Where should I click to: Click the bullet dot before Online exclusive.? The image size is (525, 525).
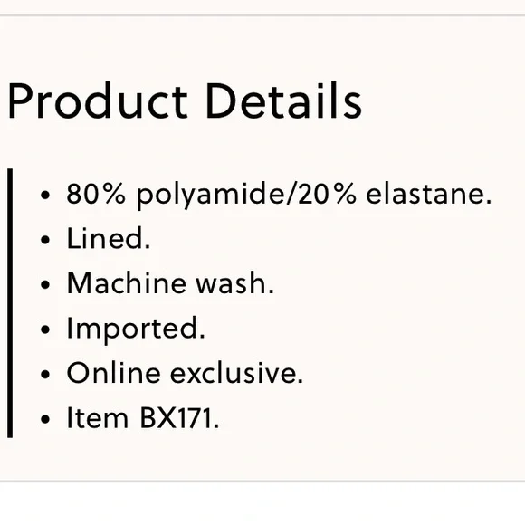coord(45,375)
